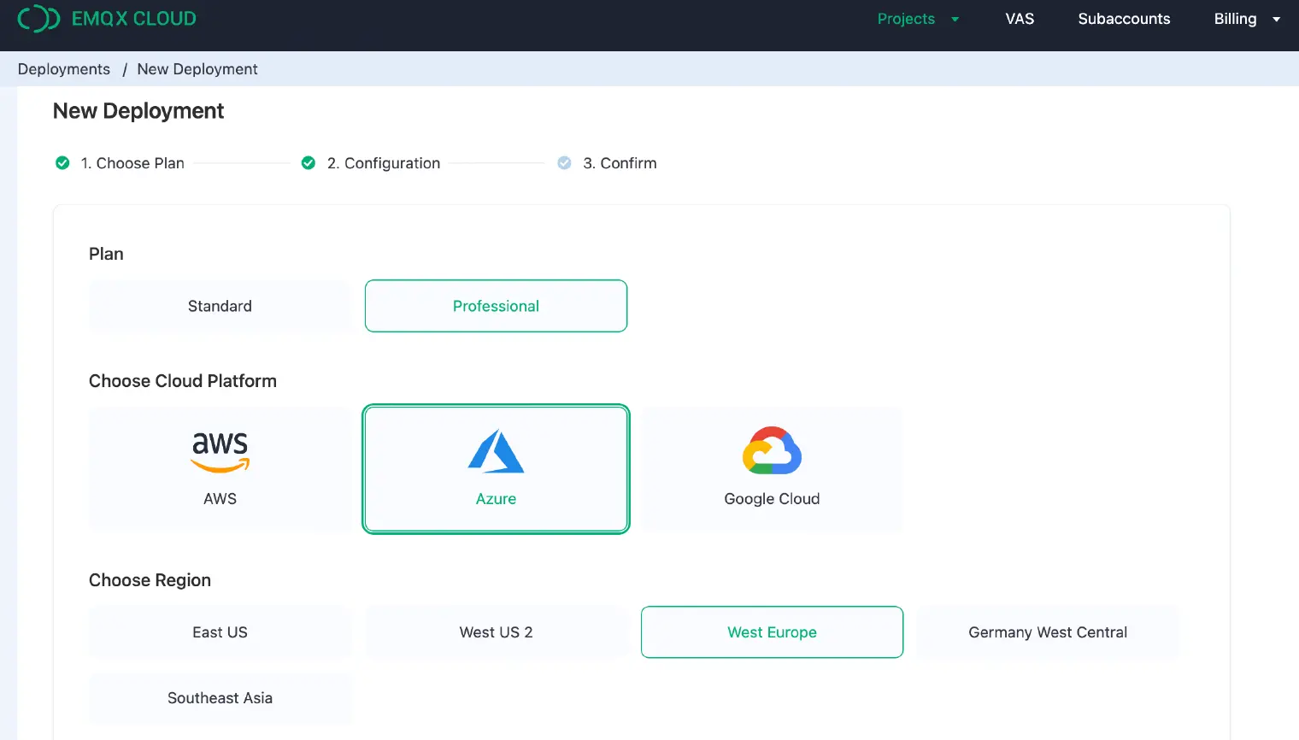Select the West Europe region

(x=772, y=632)
